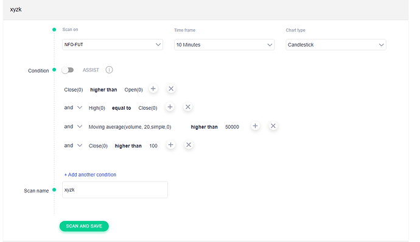Toggle the ASSIST switch
This screenshot has height=242, width=420.
pyautogui.click(x=68, y=70)
